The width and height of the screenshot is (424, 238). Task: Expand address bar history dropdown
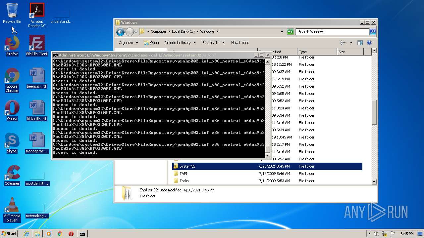[282, 32]
